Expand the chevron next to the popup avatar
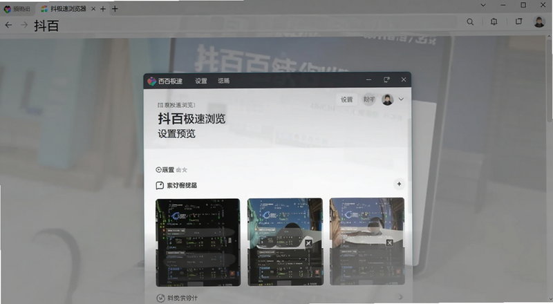Screen dimensions: 553x304 (401, 99)
